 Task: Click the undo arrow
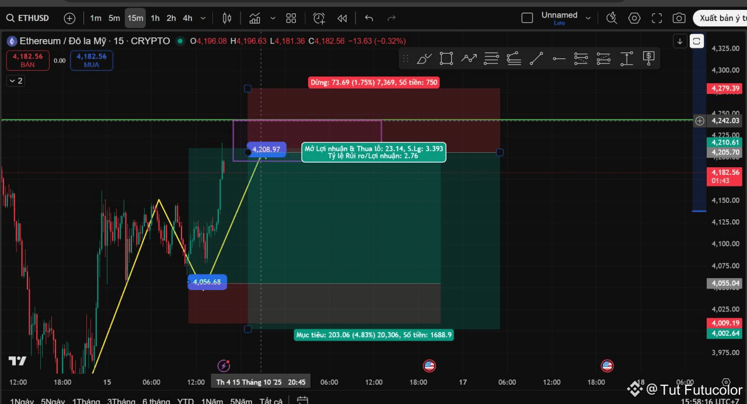pos(369,18)
